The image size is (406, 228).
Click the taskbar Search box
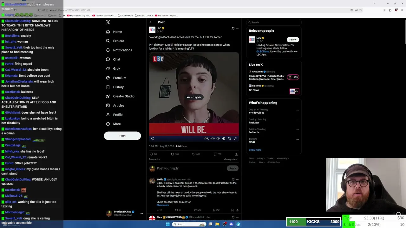click(x=189, y=224)
